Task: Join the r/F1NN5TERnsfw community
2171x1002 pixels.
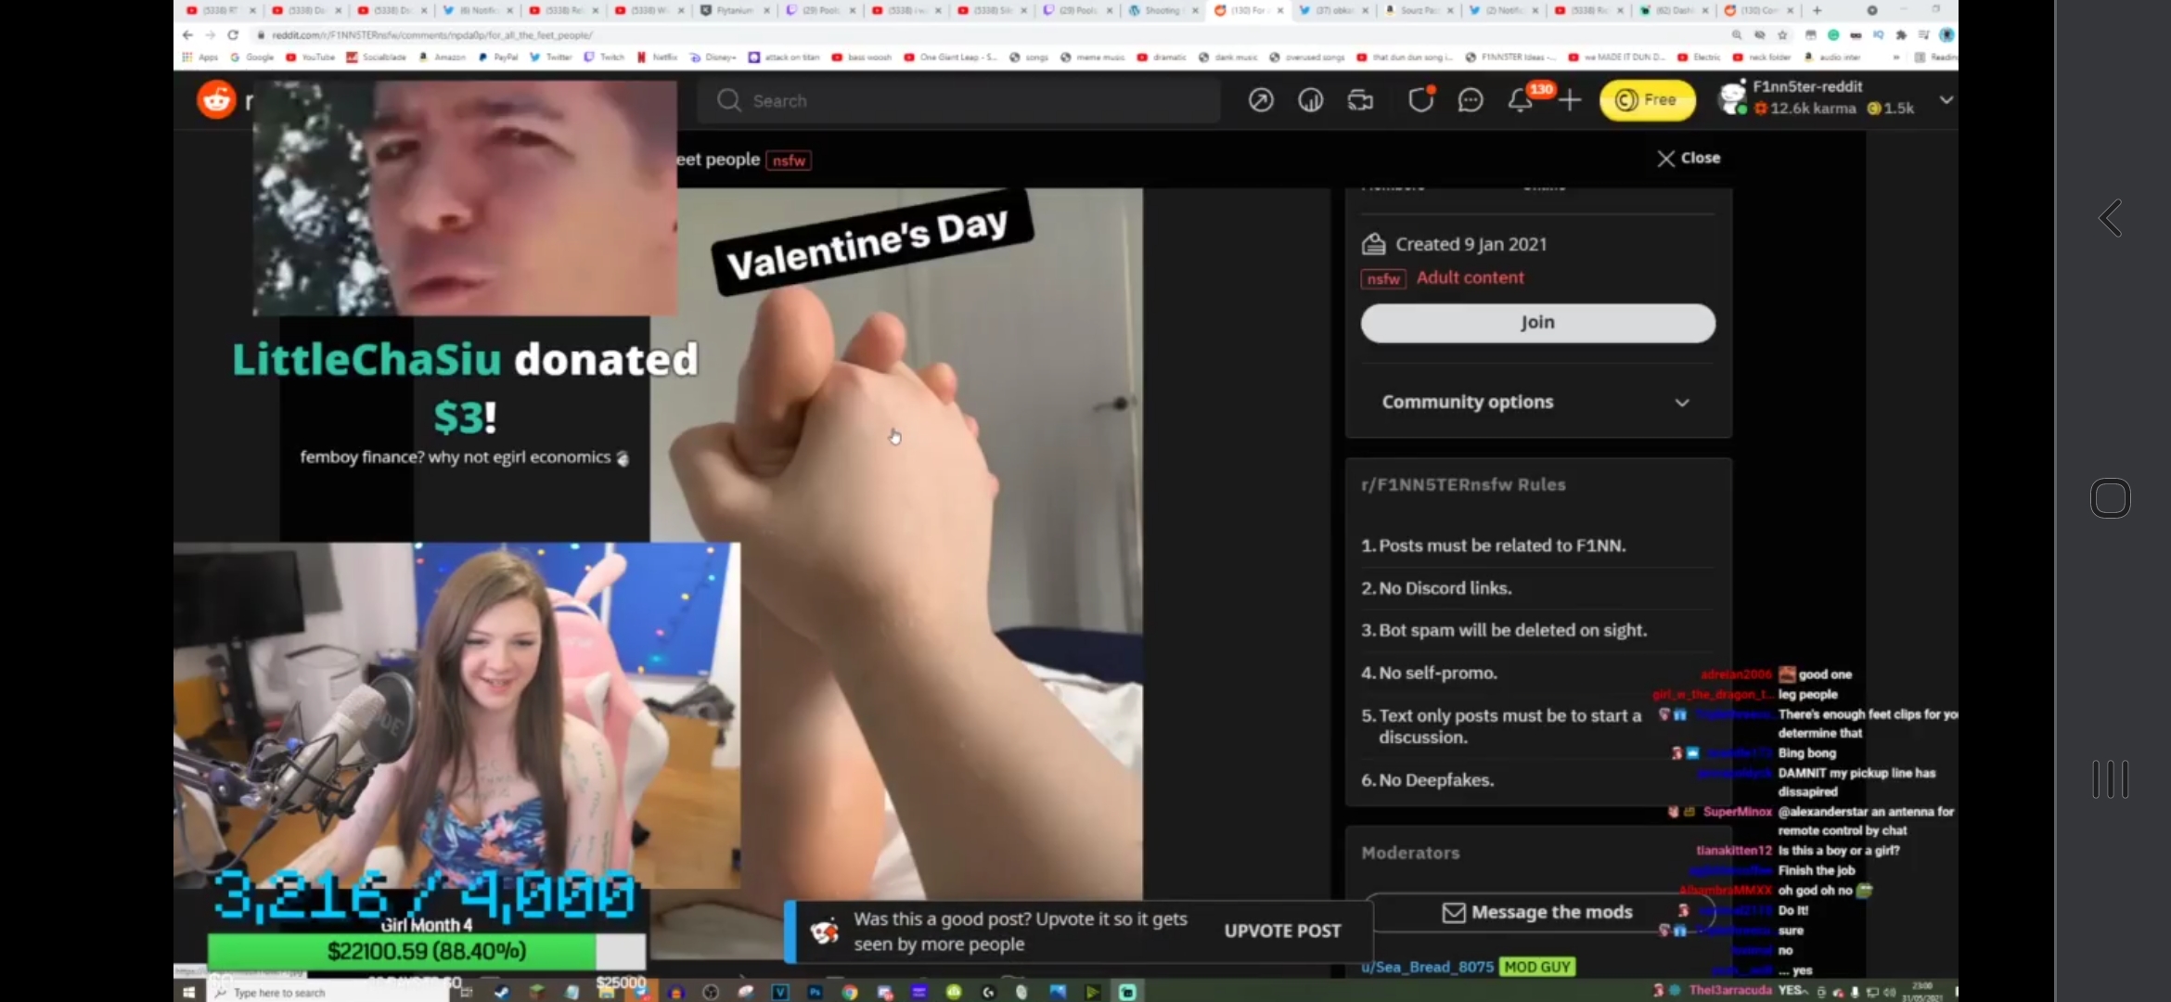Action: pyautogui.click(x=1537, y=323)
